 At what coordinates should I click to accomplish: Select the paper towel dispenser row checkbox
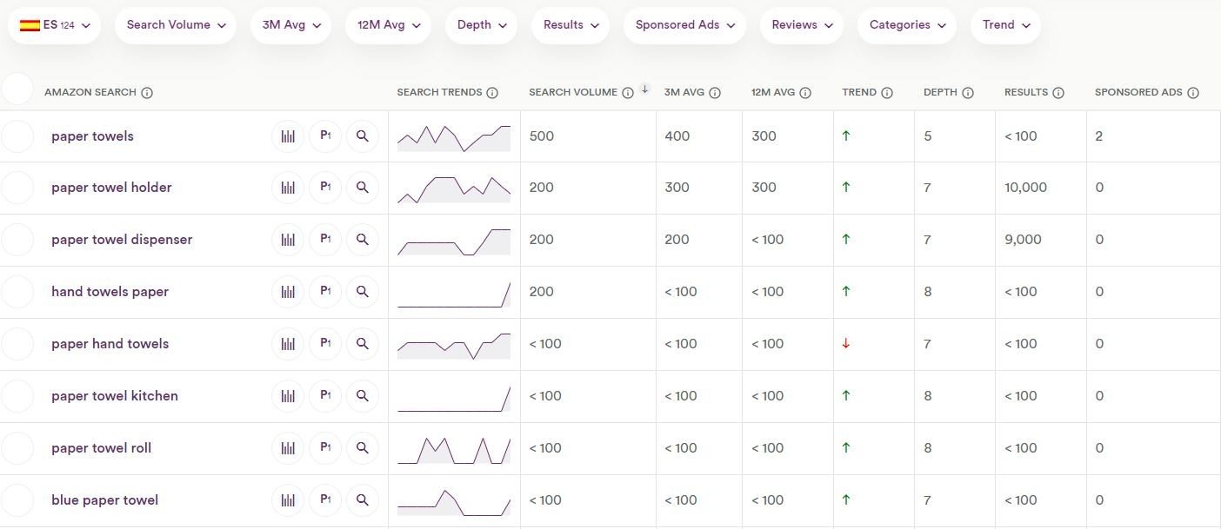(x=17, y=240)
